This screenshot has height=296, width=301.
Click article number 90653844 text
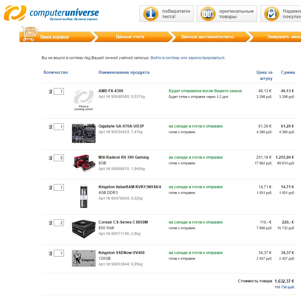[120, 264]
